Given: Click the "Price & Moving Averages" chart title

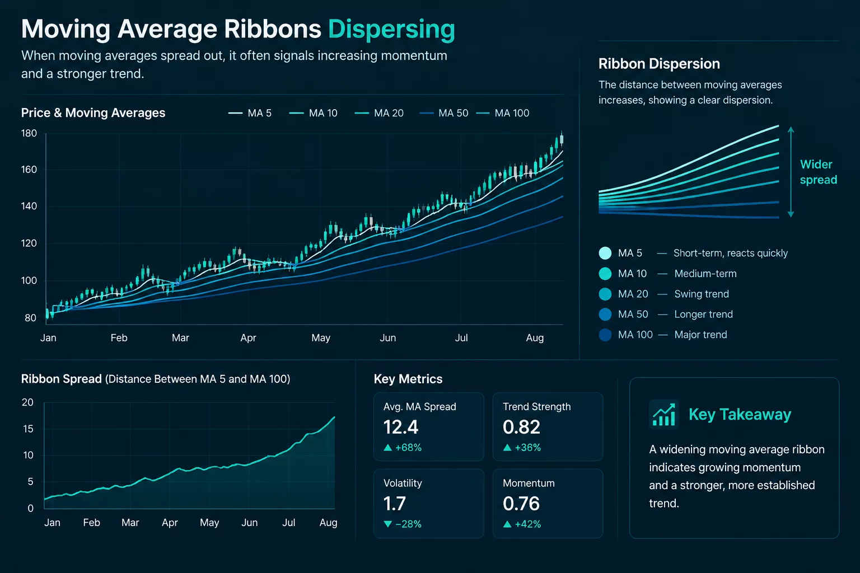Looking at the screenshot, I should tap(93, 113).
